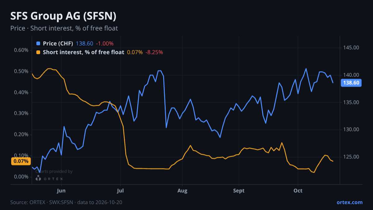Click the 'Sept' x-axis label

(239, 190)
